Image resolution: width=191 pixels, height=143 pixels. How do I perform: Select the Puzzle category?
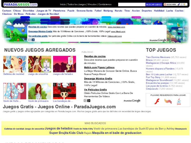pos(71,11)
